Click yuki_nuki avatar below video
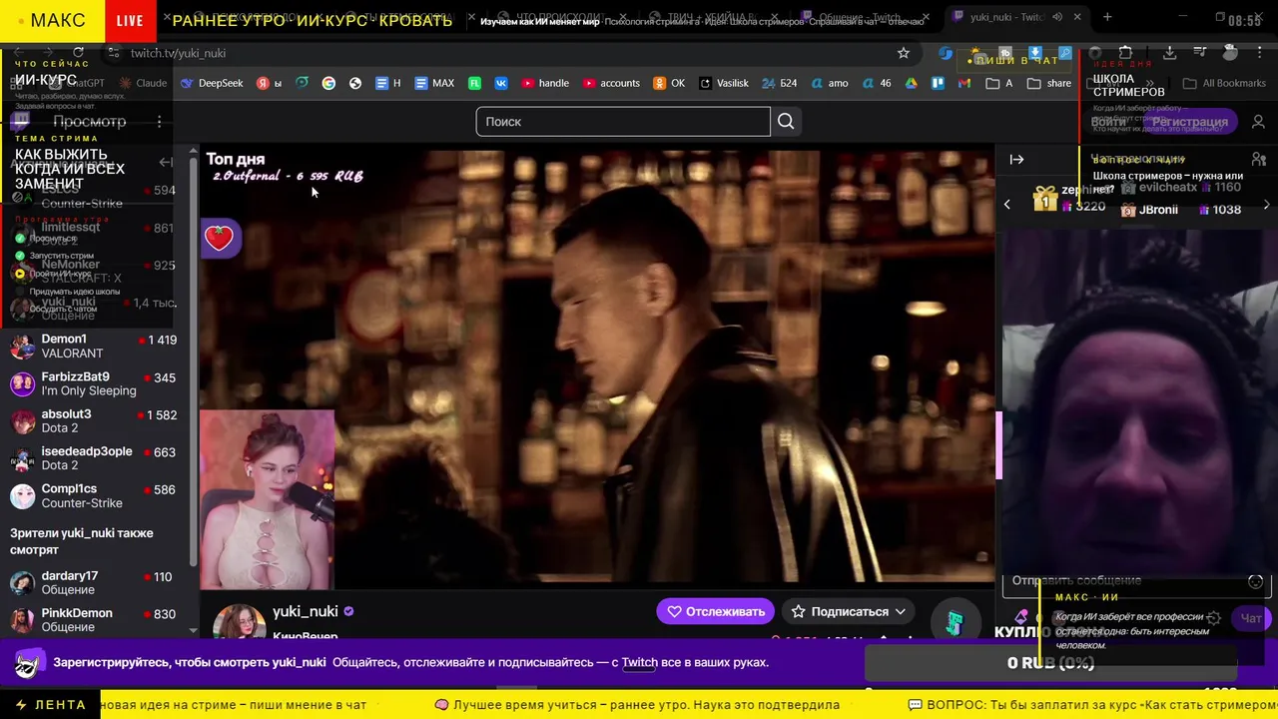 (239, 621)
